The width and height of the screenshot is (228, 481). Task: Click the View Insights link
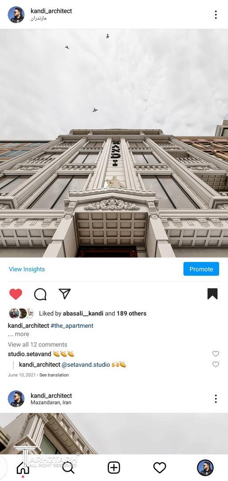[27, 269]
